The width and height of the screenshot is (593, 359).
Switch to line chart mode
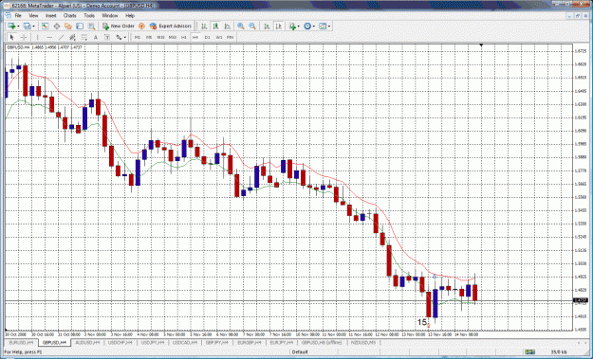228,26
